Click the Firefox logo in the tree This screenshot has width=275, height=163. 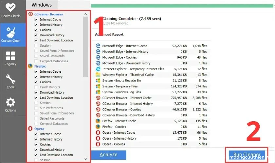30,66
